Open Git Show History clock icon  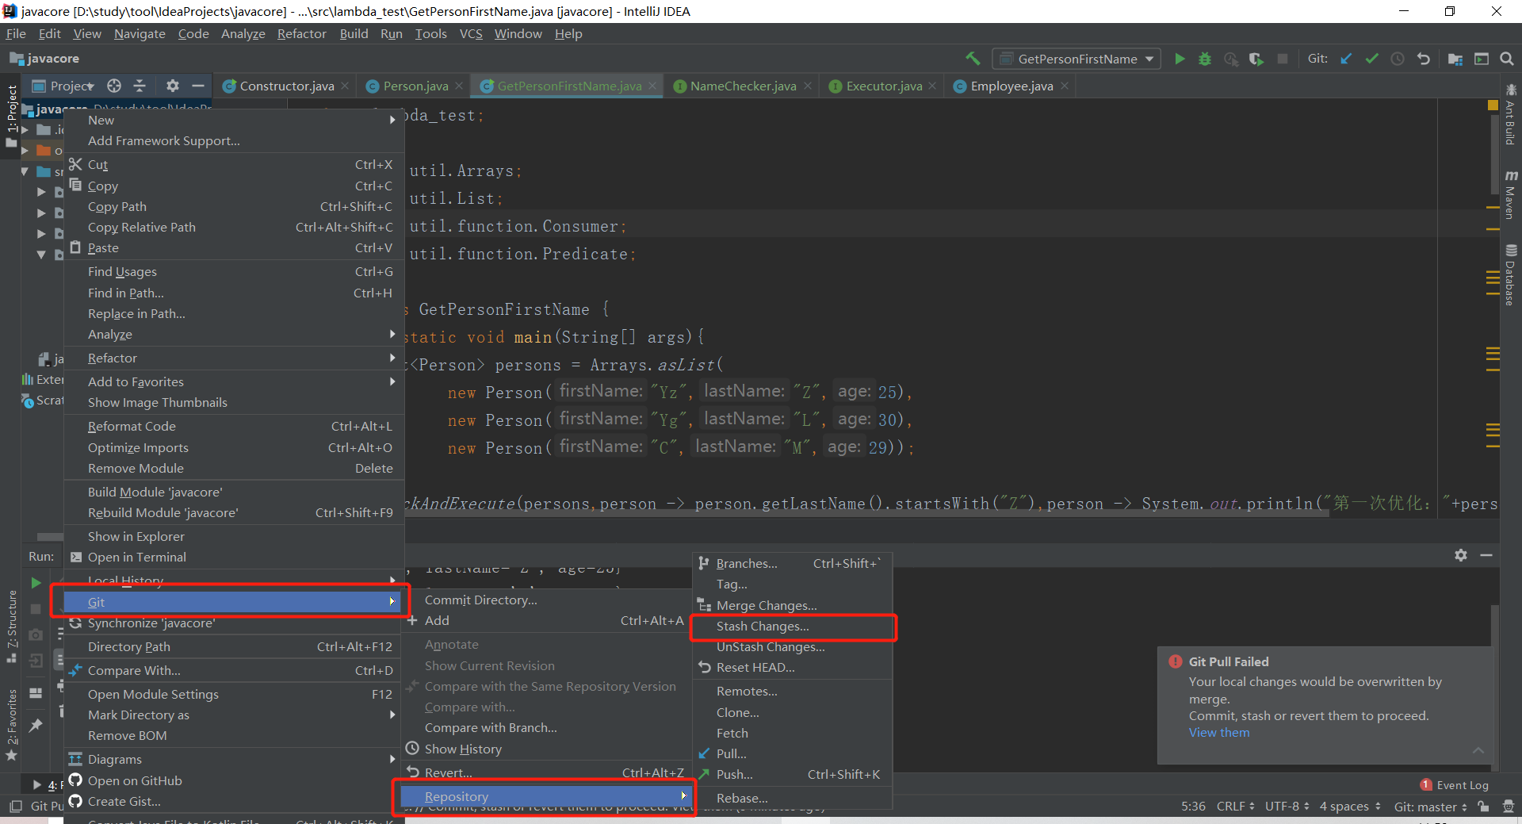pos(1398,59)
